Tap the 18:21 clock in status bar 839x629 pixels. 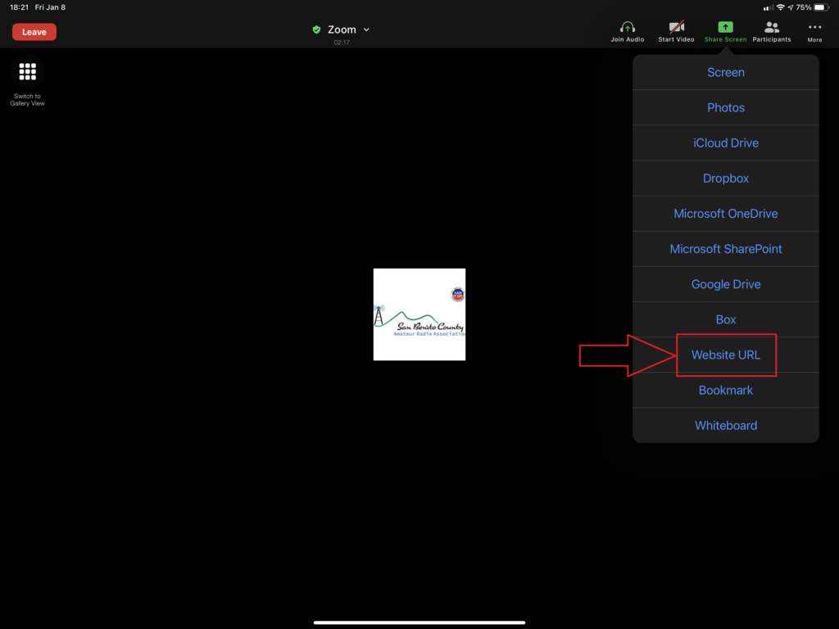[20, 7]
